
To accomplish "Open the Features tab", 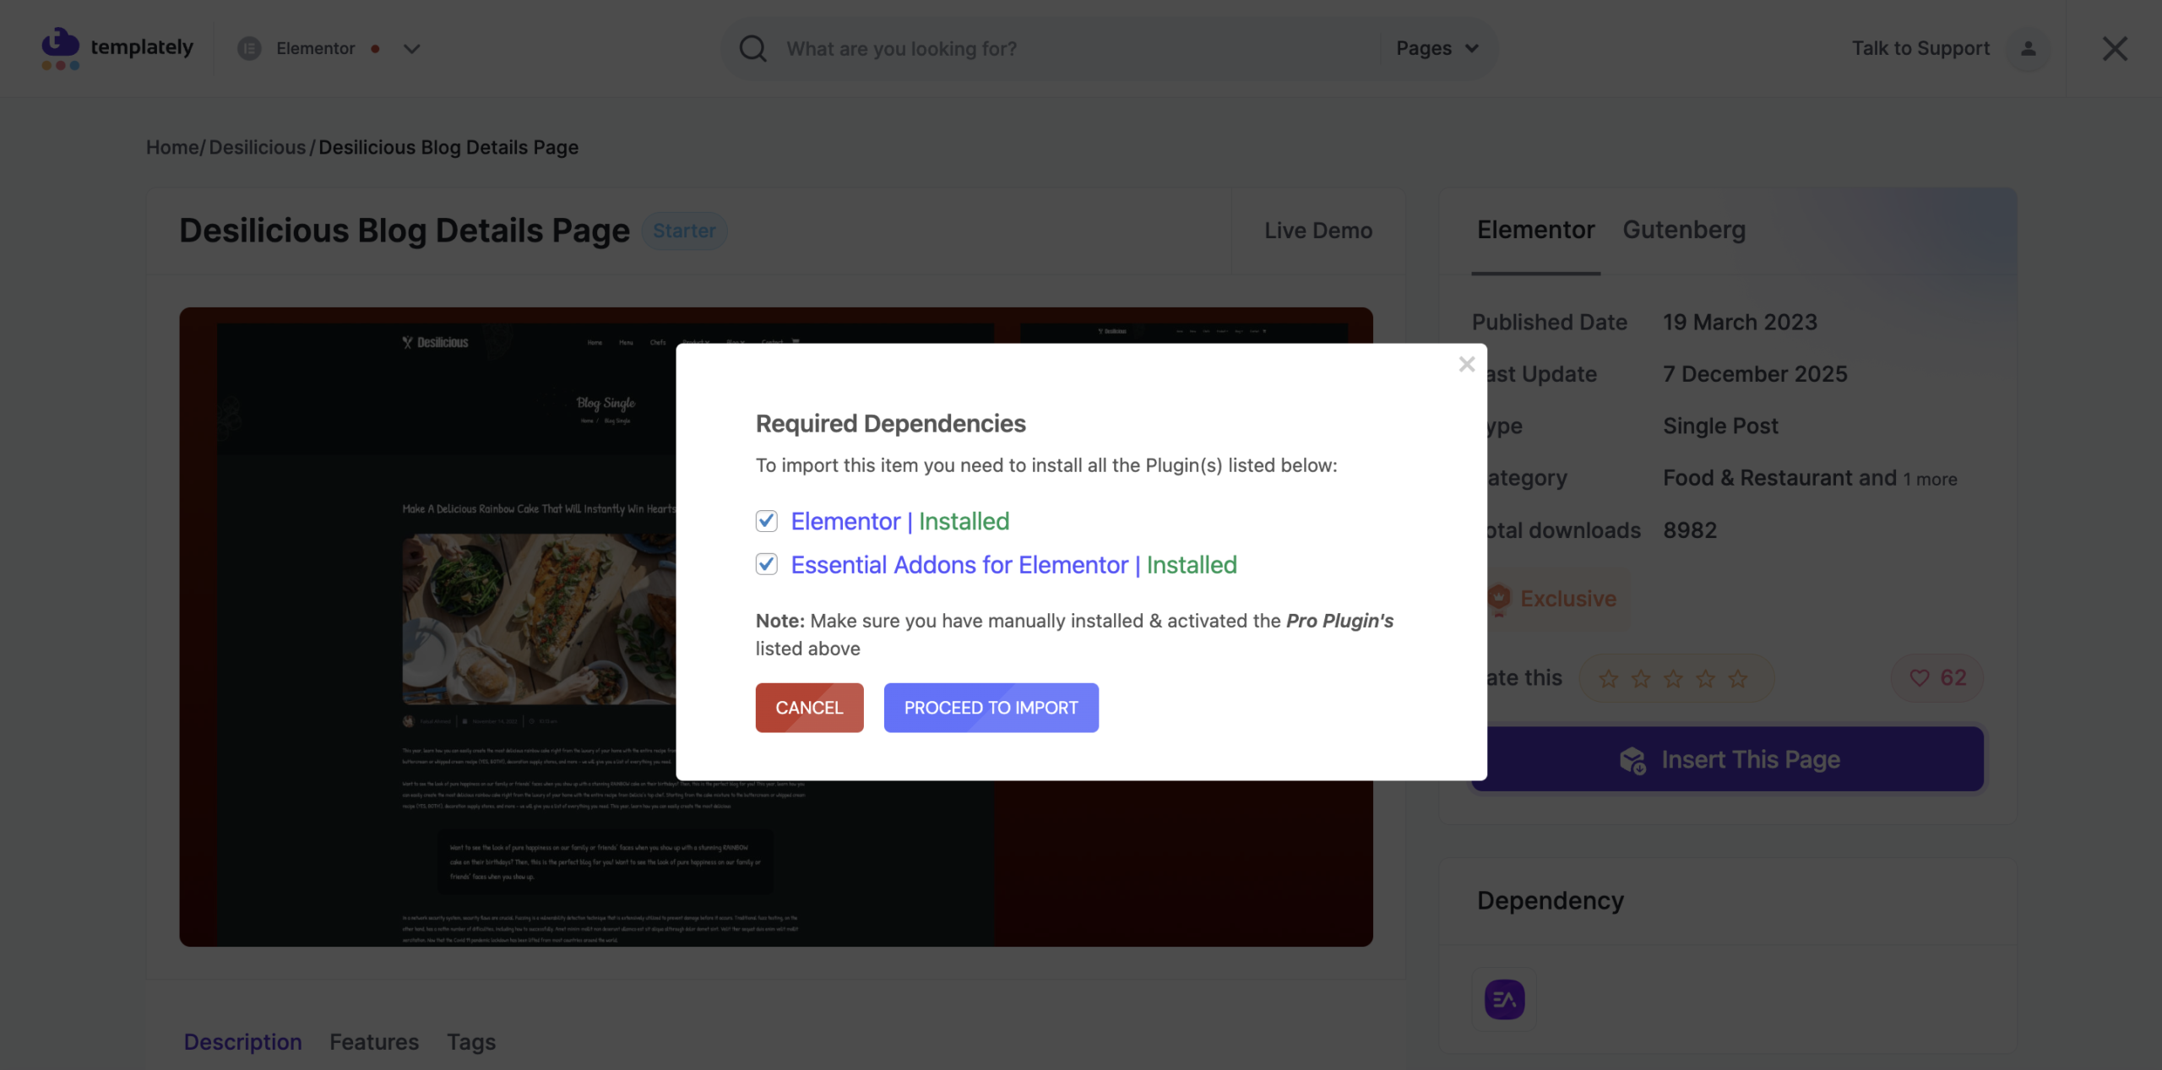I will (373, 1041).
